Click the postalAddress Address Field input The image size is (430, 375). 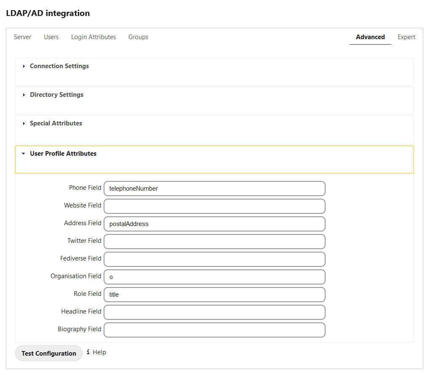(x=214, y=224)
